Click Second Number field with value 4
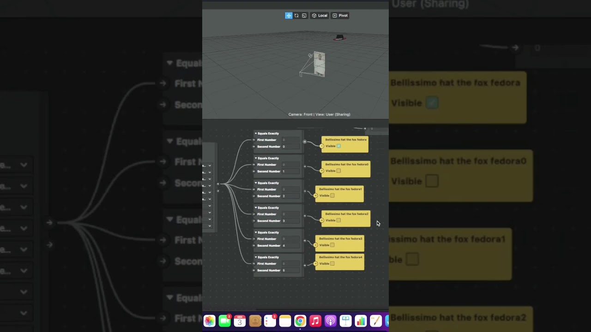The image size is (591, 332). coord(291,246)
